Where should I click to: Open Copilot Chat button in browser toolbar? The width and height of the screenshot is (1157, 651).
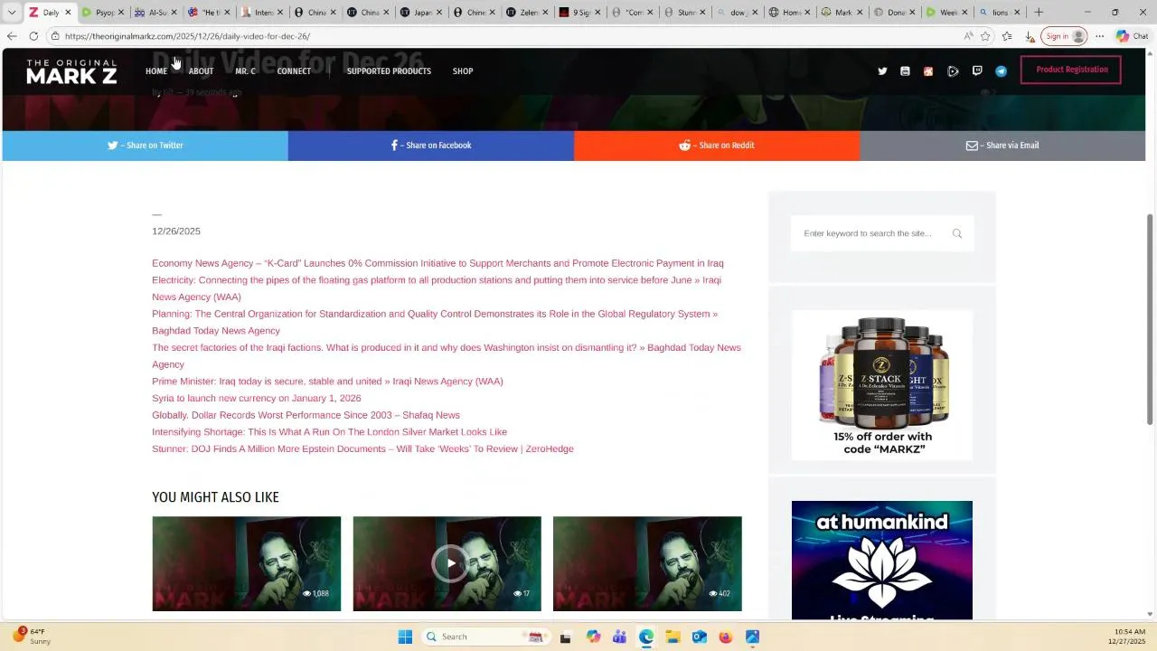coord(1132,36)
